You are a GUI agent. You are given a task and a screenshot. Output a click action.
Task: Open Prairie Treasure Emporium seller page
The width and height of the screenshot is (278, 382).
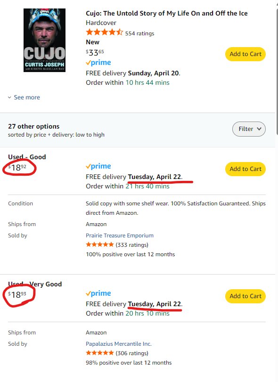tap(120, 236)
